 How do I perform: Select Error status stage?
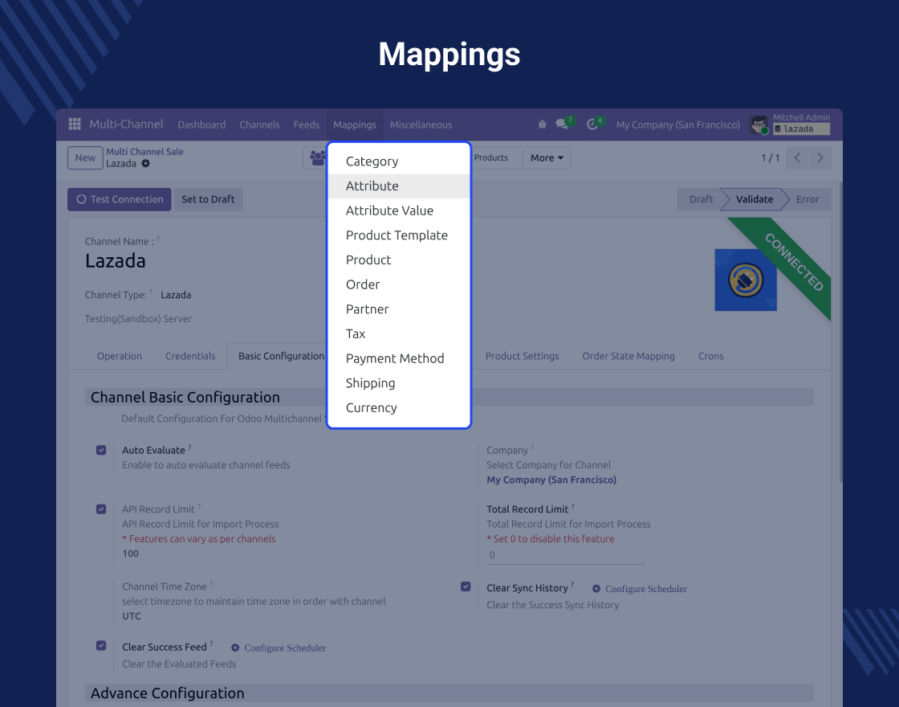[x=807, y=199]
